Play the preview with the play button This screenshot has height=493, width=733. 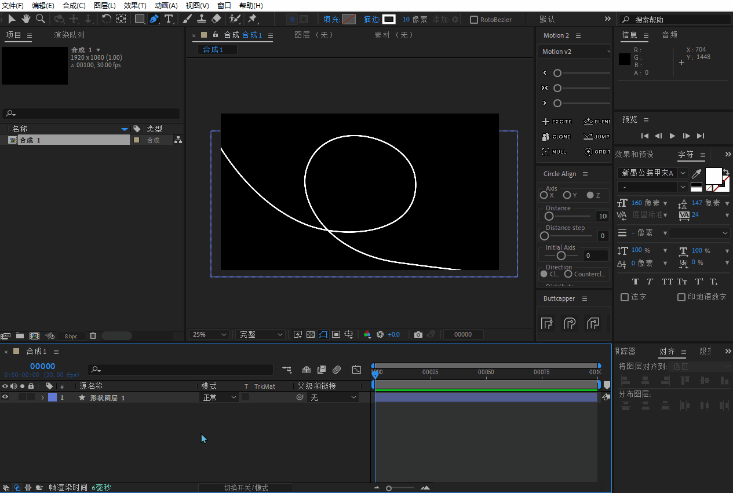click(x=672, y=136)
